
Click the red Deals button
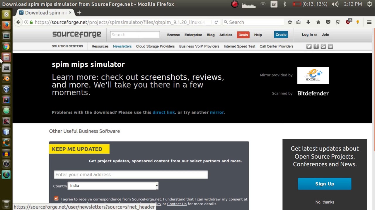pos(243,35)
